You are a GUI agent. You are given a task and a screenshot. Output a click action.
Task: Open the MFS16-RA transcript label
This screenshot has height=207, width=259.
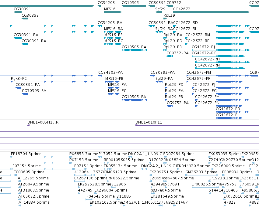[114, 29]
